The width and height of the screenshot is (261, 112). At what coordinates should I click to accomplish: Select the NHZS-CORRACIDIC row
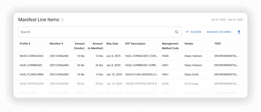pyautogui.click(x=32, y=56)
